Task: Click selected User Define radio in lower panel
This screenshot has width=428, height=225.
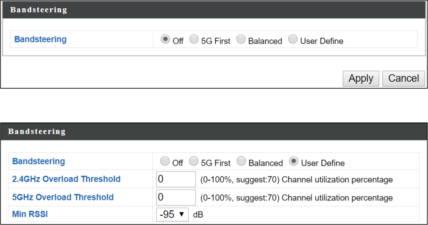Action: 294,162
